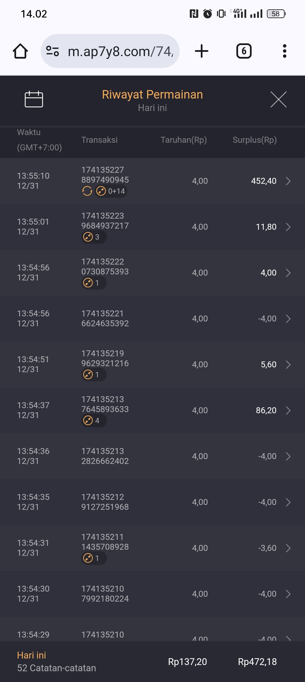The width and height of the screenshot is (305, 682).
Task: Tap the Hari ini summary label
Action: pos(32,655)
